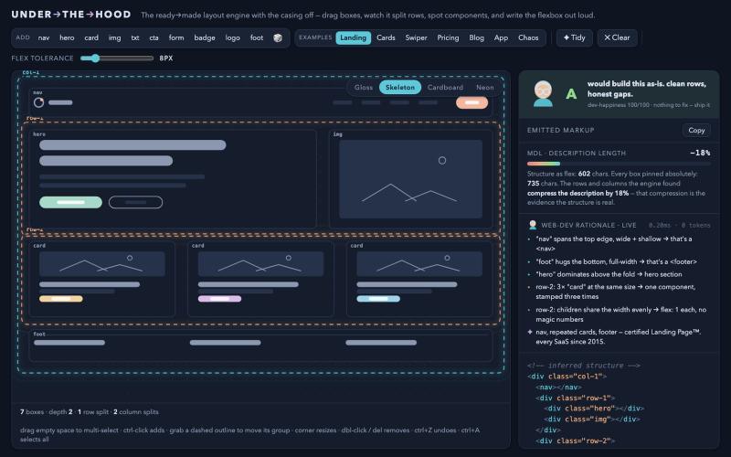Click the second card's image placeholder

pyautogui.click(x=260, y=264)
